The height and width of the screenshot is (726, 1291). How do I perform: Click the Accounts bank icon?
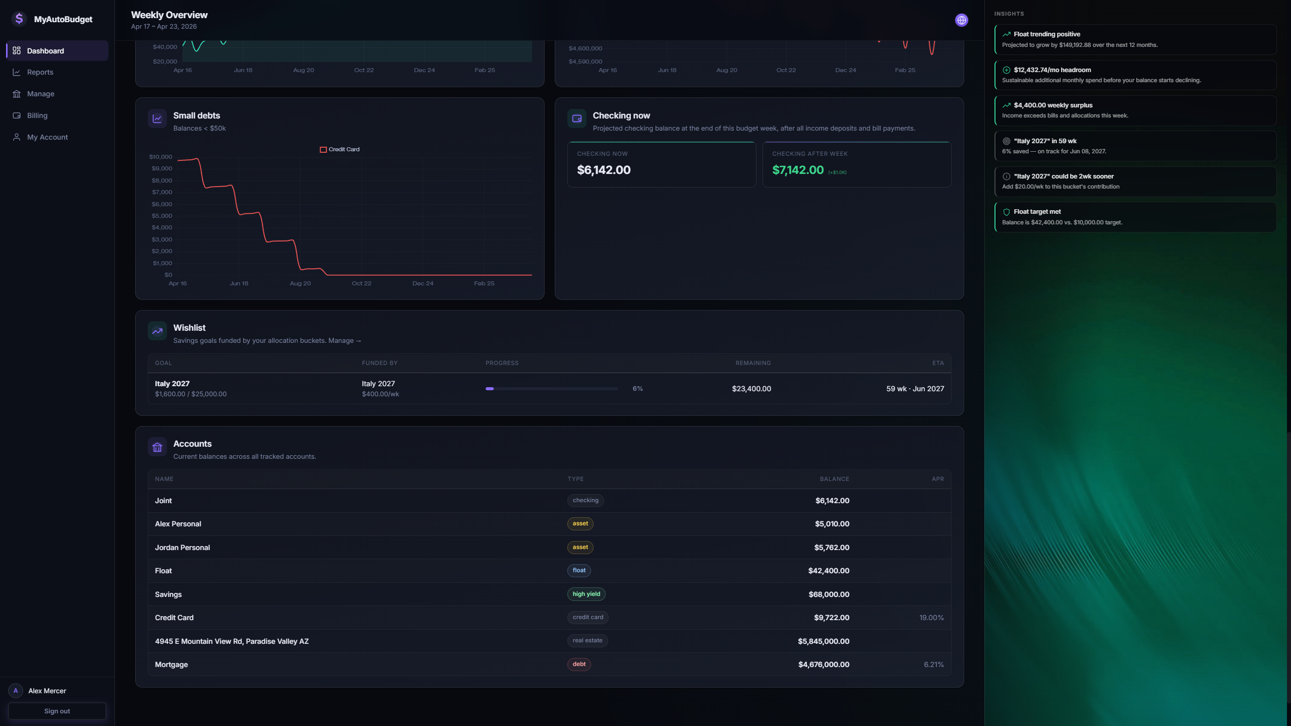(x=157, y=447)
